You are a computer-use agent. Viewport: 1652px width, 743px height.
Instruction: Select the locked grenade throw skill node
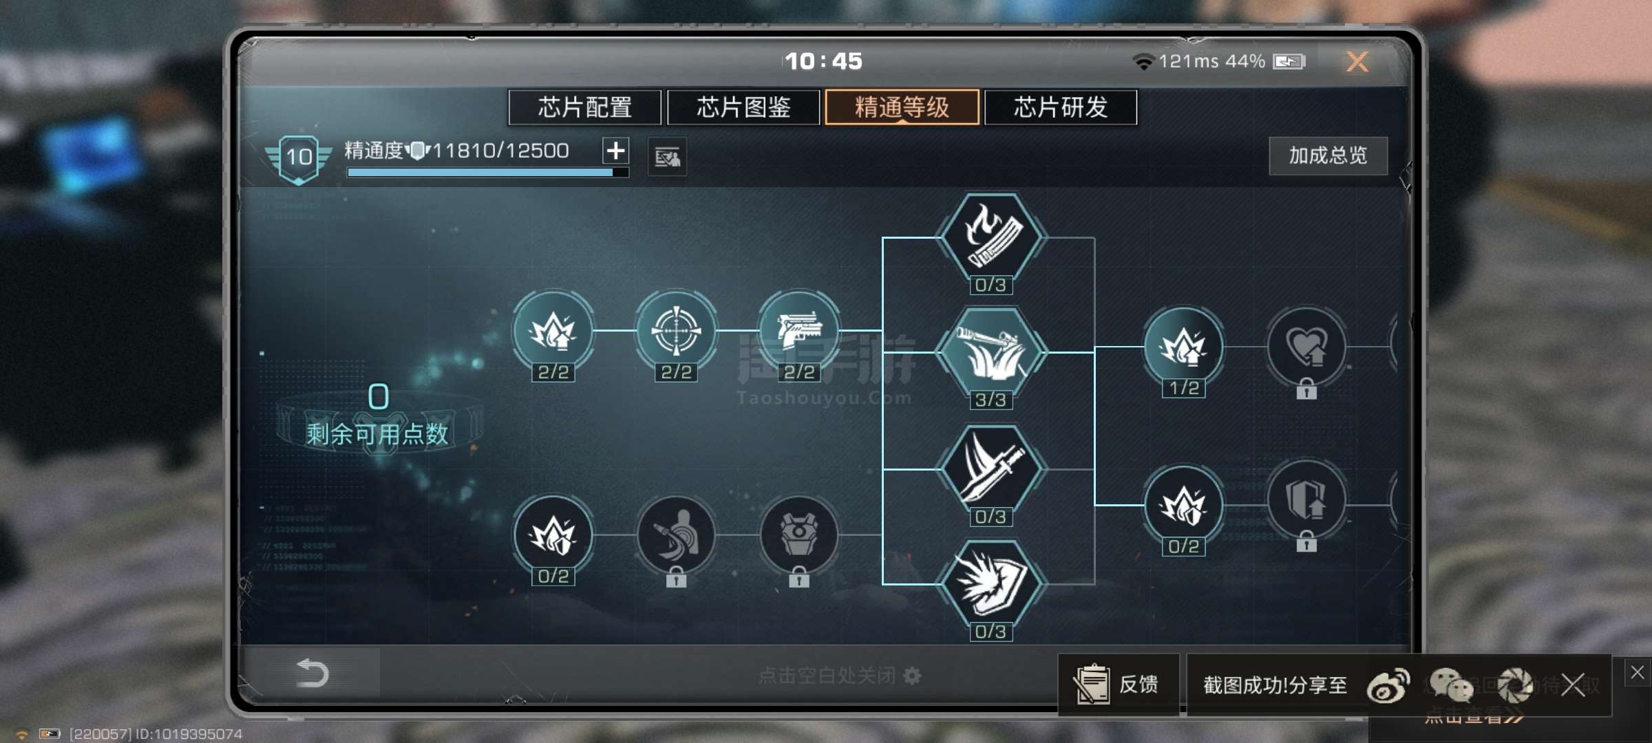(x=676, y=535)
